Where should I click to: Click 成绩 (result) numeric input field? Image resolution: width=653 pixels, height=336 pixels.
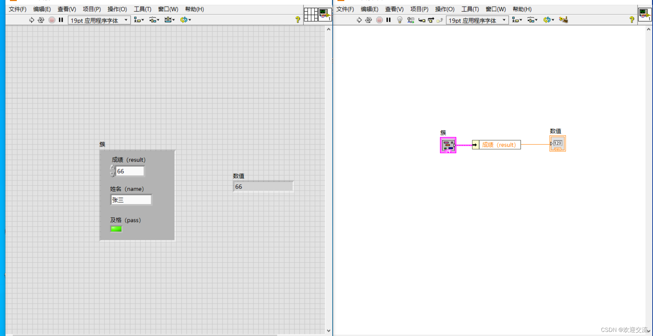[130, 171]
